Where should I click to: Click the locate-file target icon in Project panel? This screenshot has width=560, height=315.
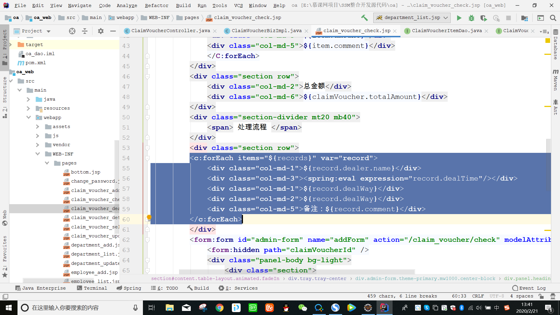point(72,31)
